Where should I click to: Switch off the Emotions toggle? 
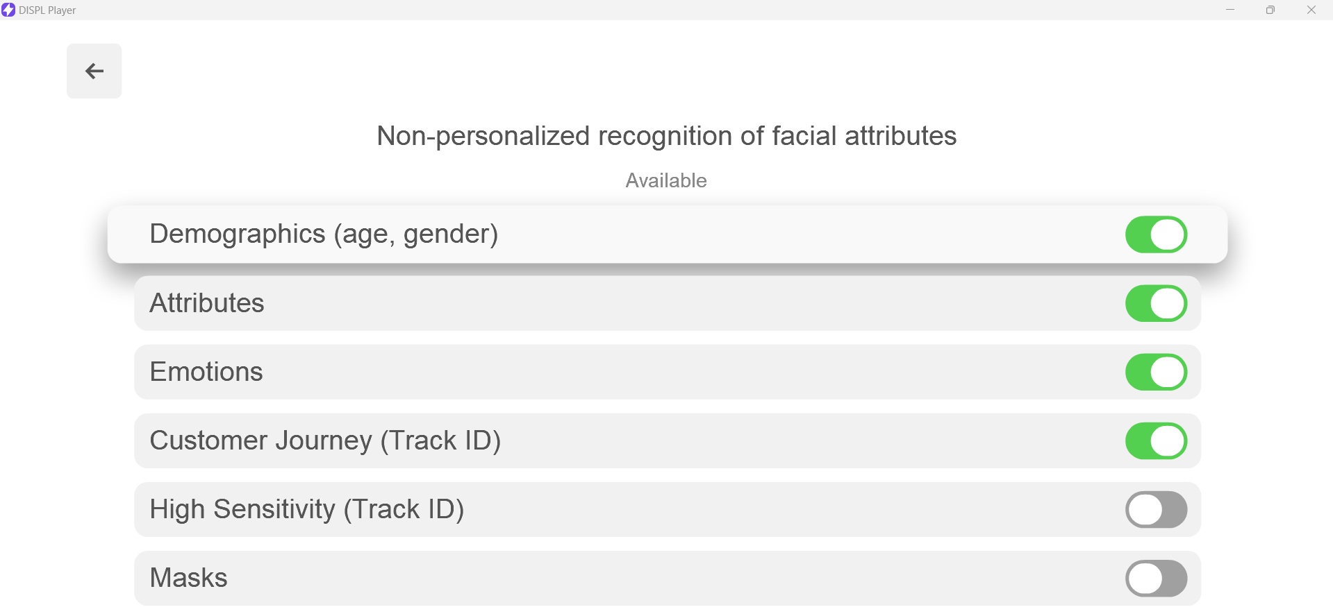click(1156, 372)
